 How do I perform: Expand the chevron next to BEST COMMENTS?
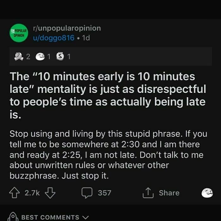click(84, 217)
